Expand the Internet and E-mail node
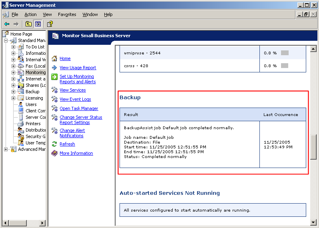319x228 pixels. click(14, 79)
